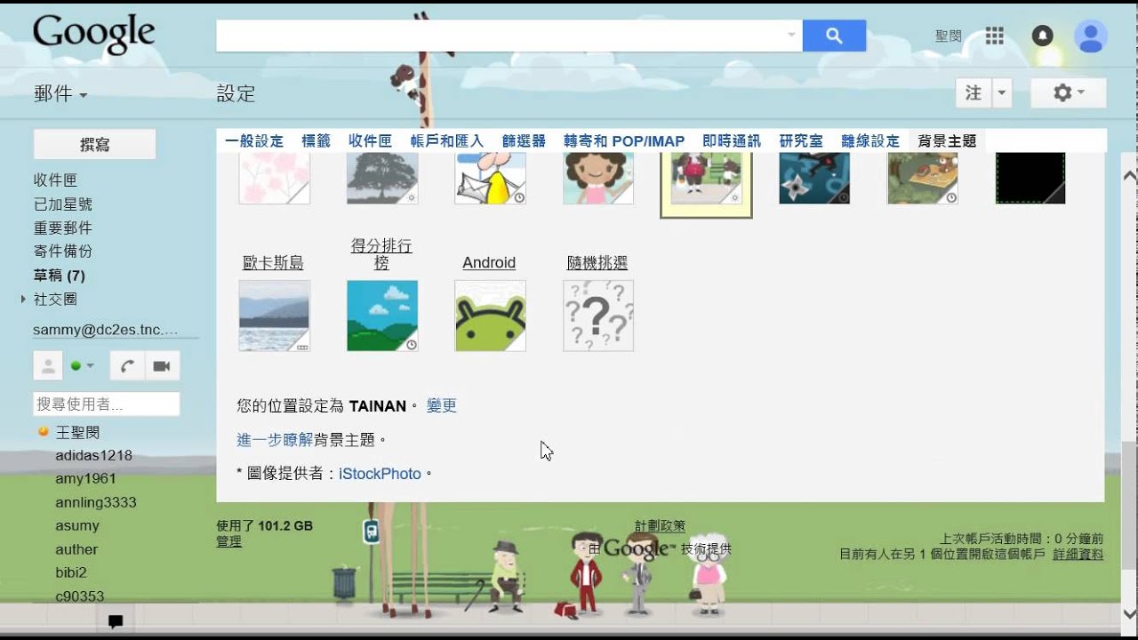Switch to the 收件匣 settings tab
Viewport: 1138px width, 640px height.
point(370,140)
